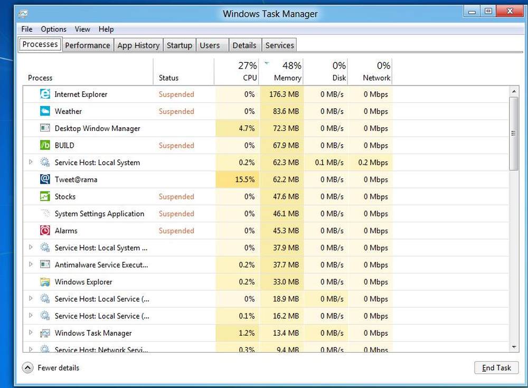Click the 1.2% CPU cell

[x=238, y=333]
